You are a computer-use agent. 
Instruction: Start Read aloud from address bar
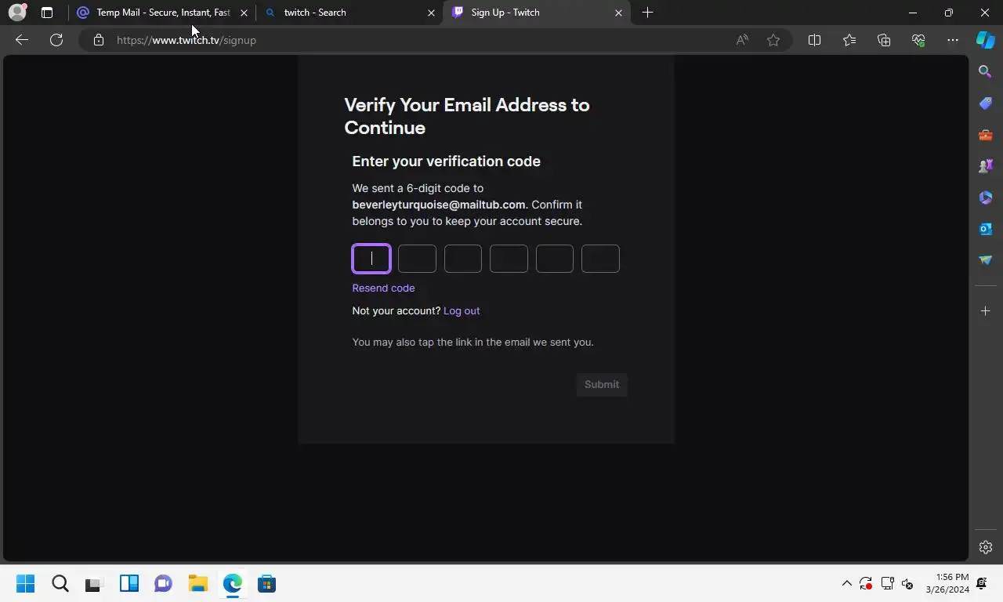pyautogui.click(x=742, y=40)
